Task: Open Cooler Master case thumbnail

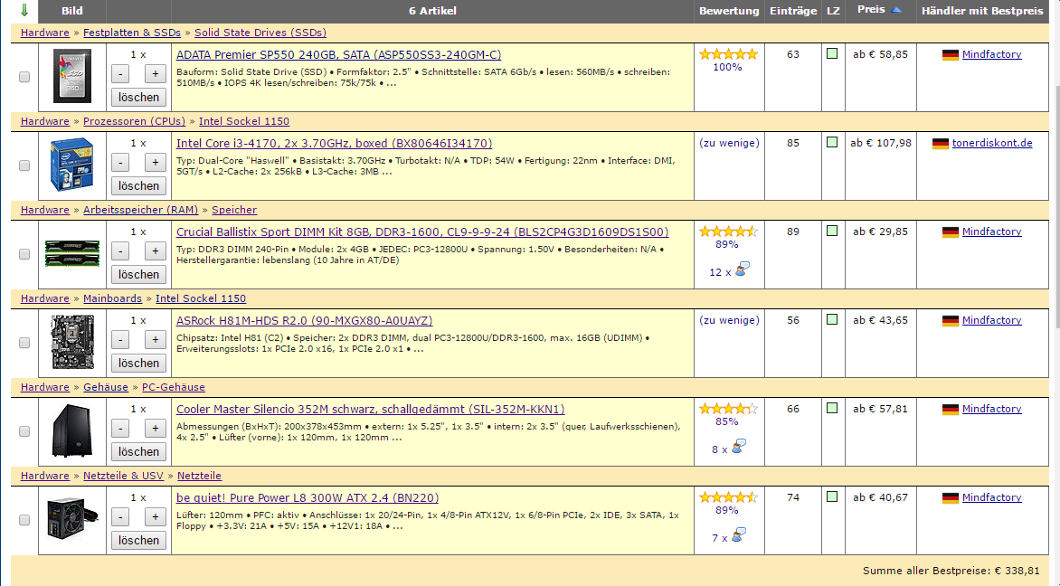Action: 71,430
